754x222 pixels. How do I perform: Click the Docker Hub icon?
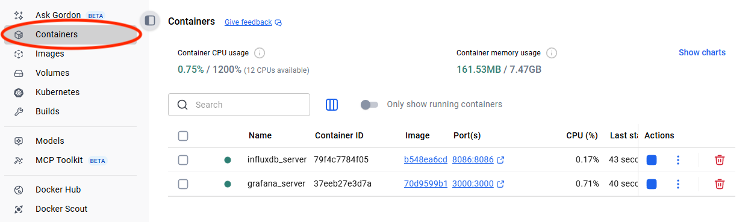19,190
